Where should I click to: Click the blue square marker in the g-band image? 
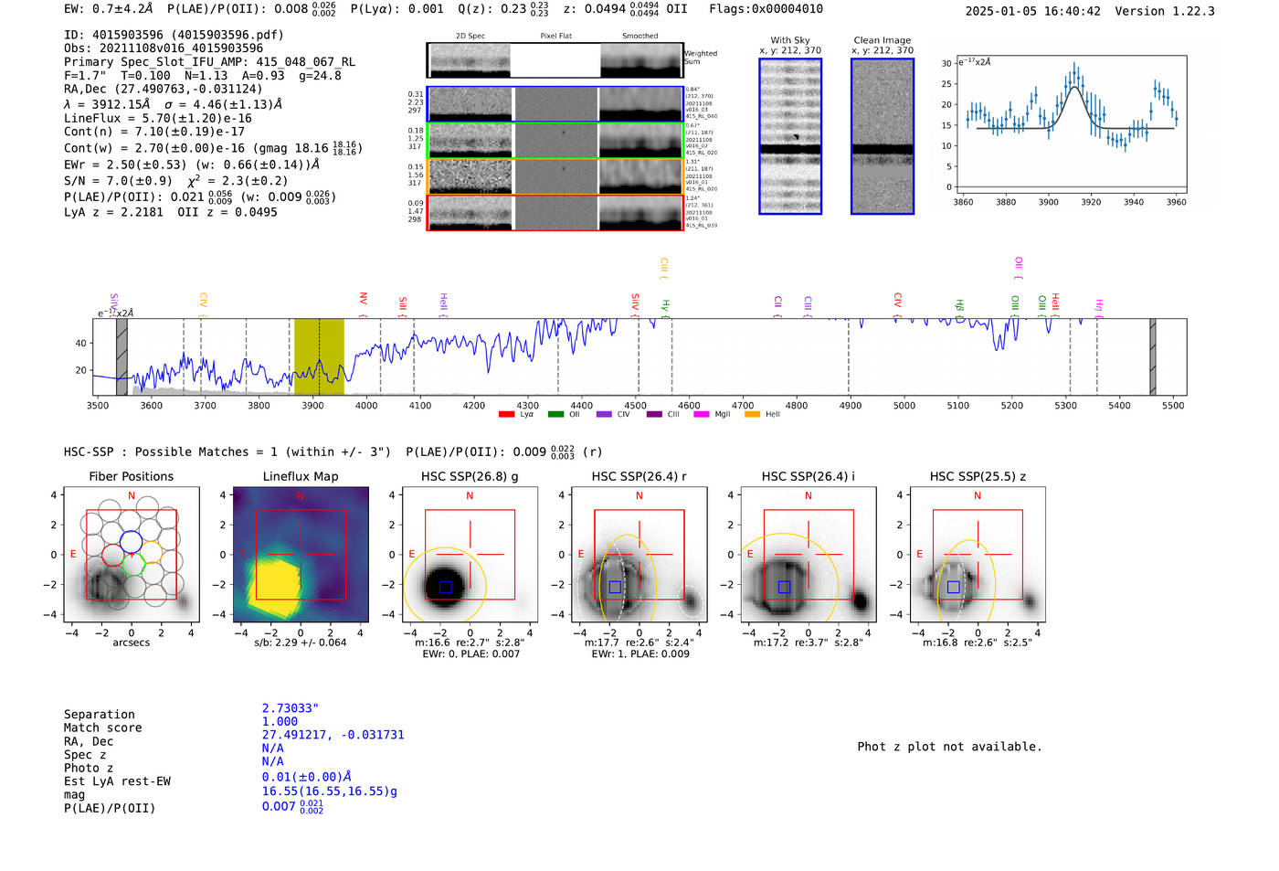click(446, 587)
